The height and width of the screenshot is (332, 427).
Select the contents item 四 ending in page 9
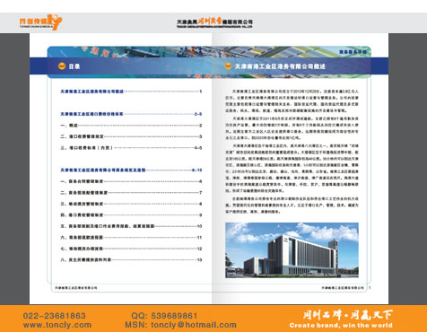coord(131,215)
